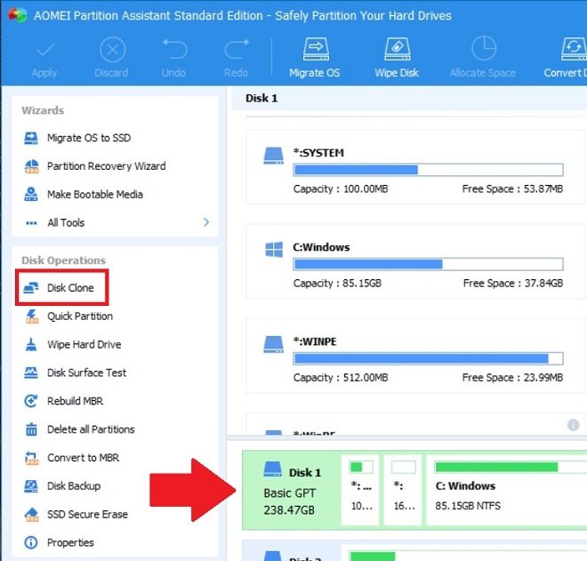Click the WINPE partition usage bar
Image resolution: width=587 pixels, height=561 pixels.
(x=428, y=358)
